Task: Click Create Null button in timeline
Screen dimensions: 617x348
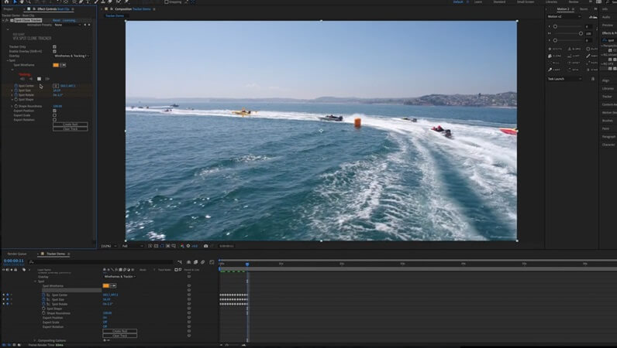Action: point(120,331)
